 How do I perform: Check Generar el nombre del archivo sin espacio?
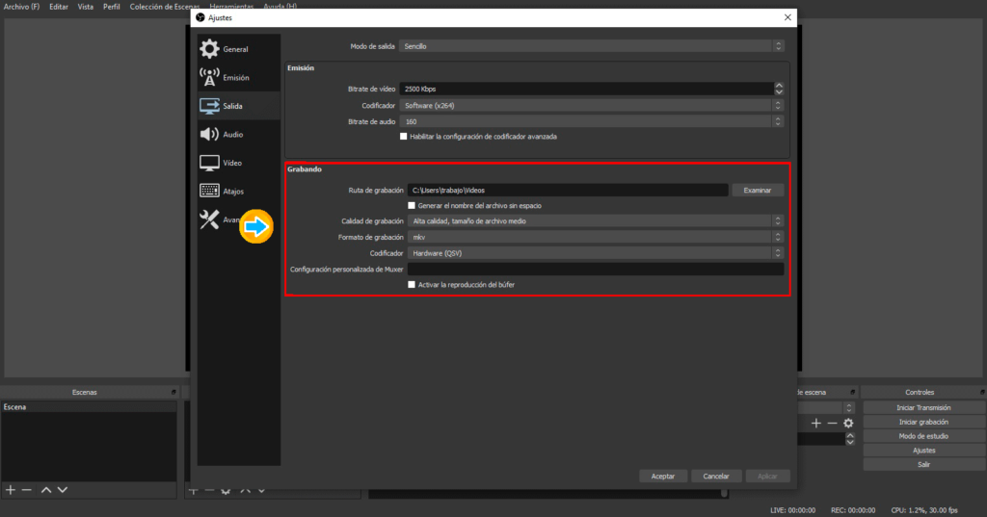pyautogui.click(x=412, y=205)
